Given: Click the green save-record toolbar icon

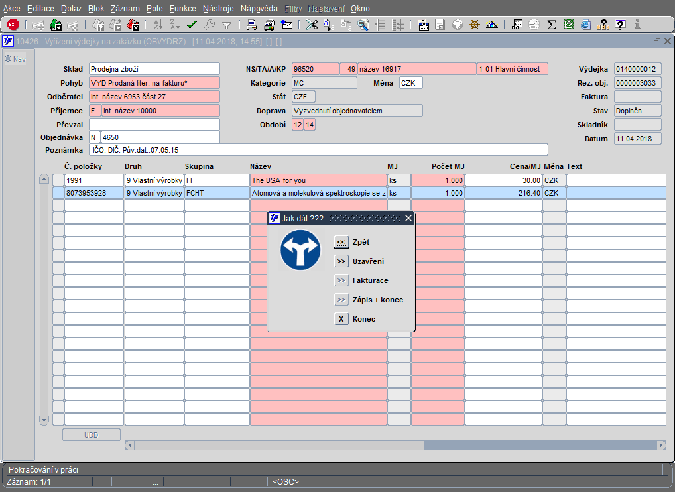Looking at the screenshot, I should coord(56,25).
